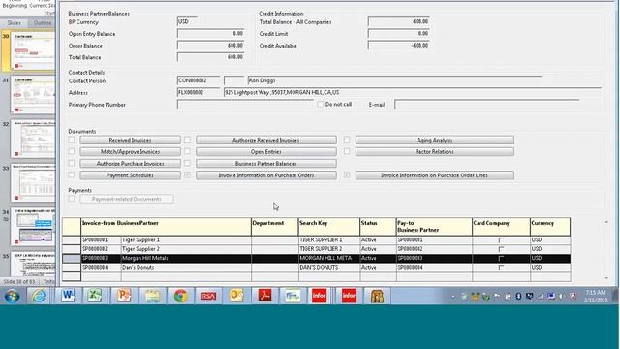The width and height of the screenshot is (620, 349).
Task: Tick the checkbox beside Authorize Received Invoices
Action: pyautogui.click(x=187, y=140)
